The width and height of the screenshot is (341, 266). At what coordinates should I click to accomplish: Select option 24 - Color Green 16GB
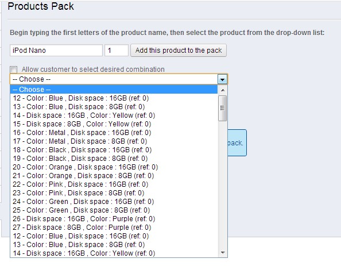[x=114, y=202]
